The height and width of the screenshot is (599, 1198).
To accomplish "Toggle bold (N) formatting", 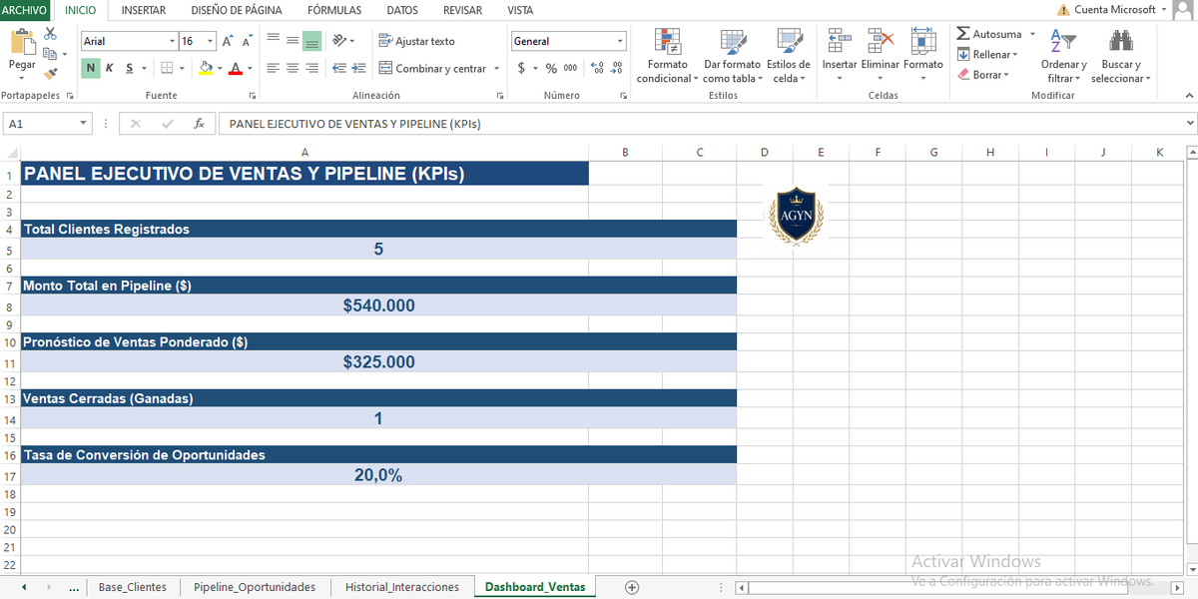I will 91,68.
